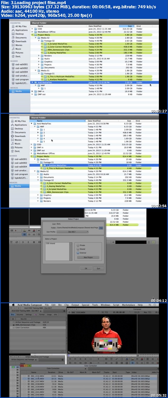This screenshot has width=168, height=398.
Task: Expand MXF subfolder 3 in the 00:02:54 frame
Action: click(x=38, y=136)
